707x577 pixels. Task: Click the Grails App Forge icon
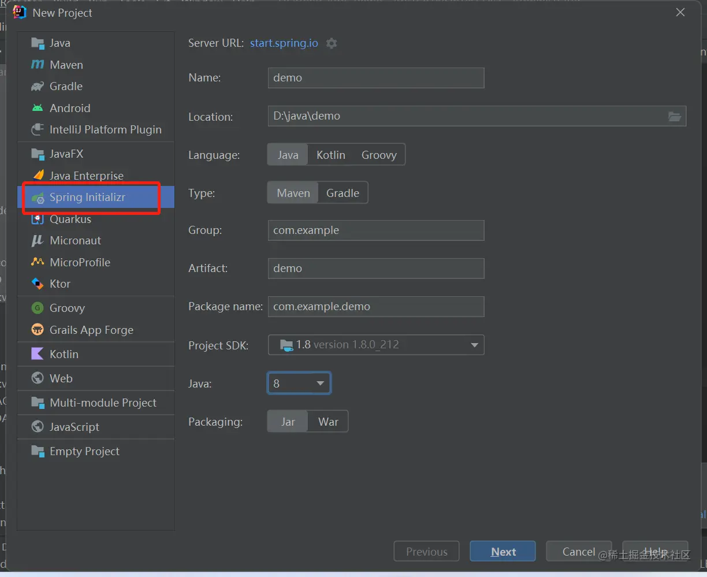[38, 330]
